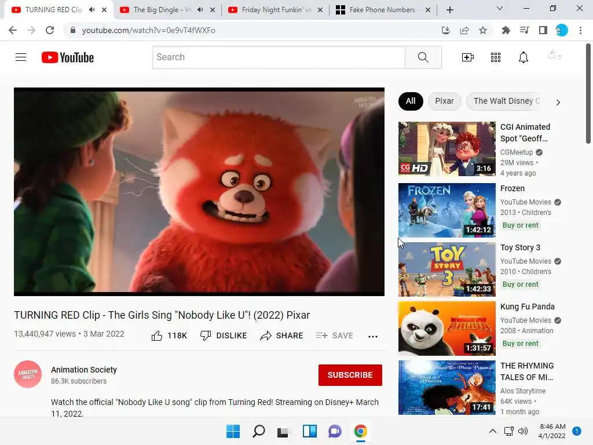This screenshot has height=445, width=593.
Task: Click Buy or rent for Kung Fu Panda
Action: pyautogui.click(x=521, y=343)
